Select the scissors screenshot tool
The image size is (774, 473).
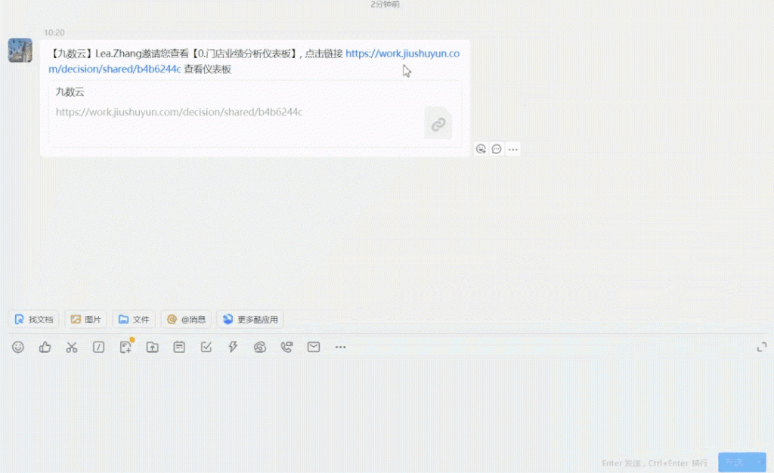coord(72,347)
